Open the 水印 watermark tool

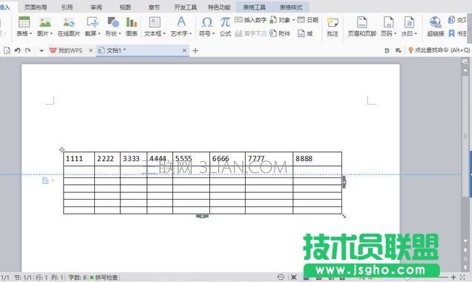[x=409, y=27]
